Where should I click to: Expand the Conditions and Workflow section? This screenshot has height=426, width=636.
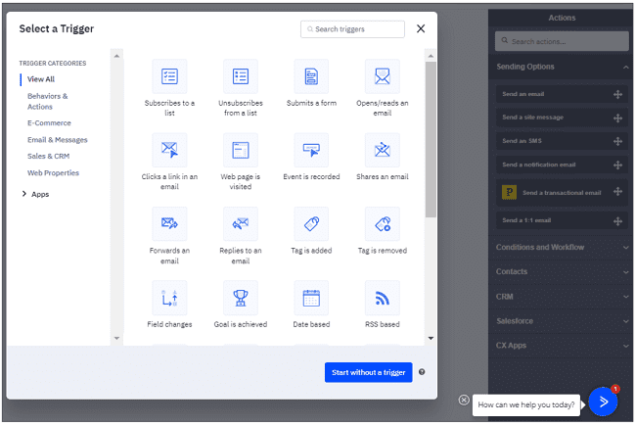[562, 247]
